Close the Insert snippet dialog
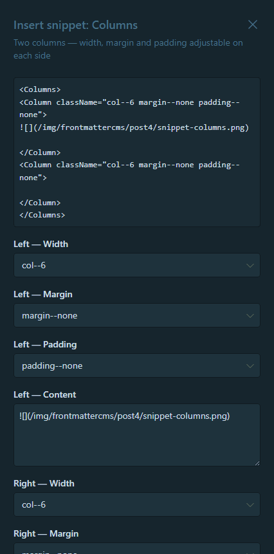 253,24
